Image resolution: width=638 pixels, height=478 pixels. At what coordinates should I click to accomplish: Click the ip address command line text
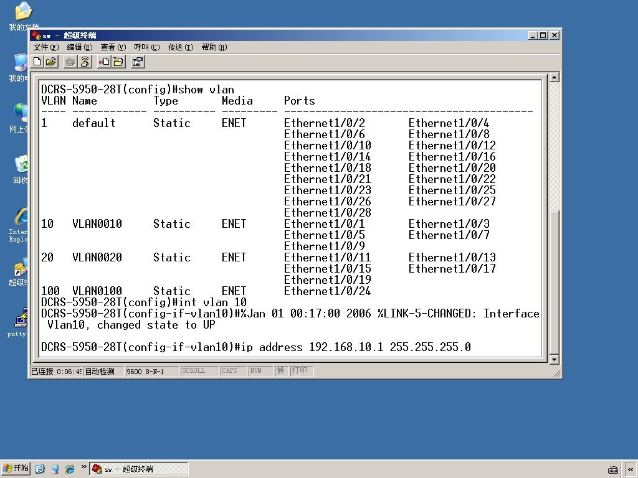point(356,347)
